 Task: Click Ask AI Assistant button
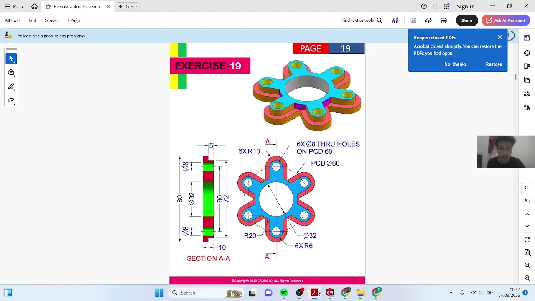506,20
